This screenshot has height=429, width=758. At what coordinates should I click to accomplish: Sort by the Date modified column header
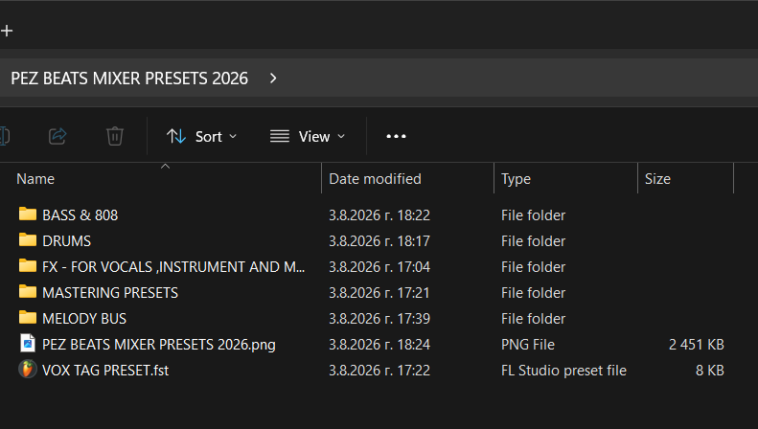point(375,179)
